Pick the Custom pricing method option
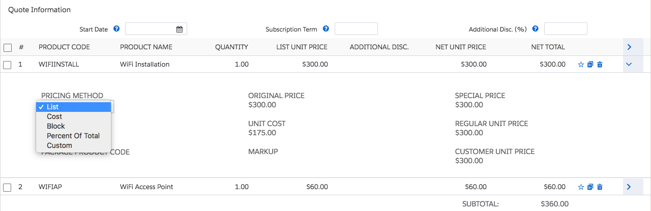 coord(59,145)
